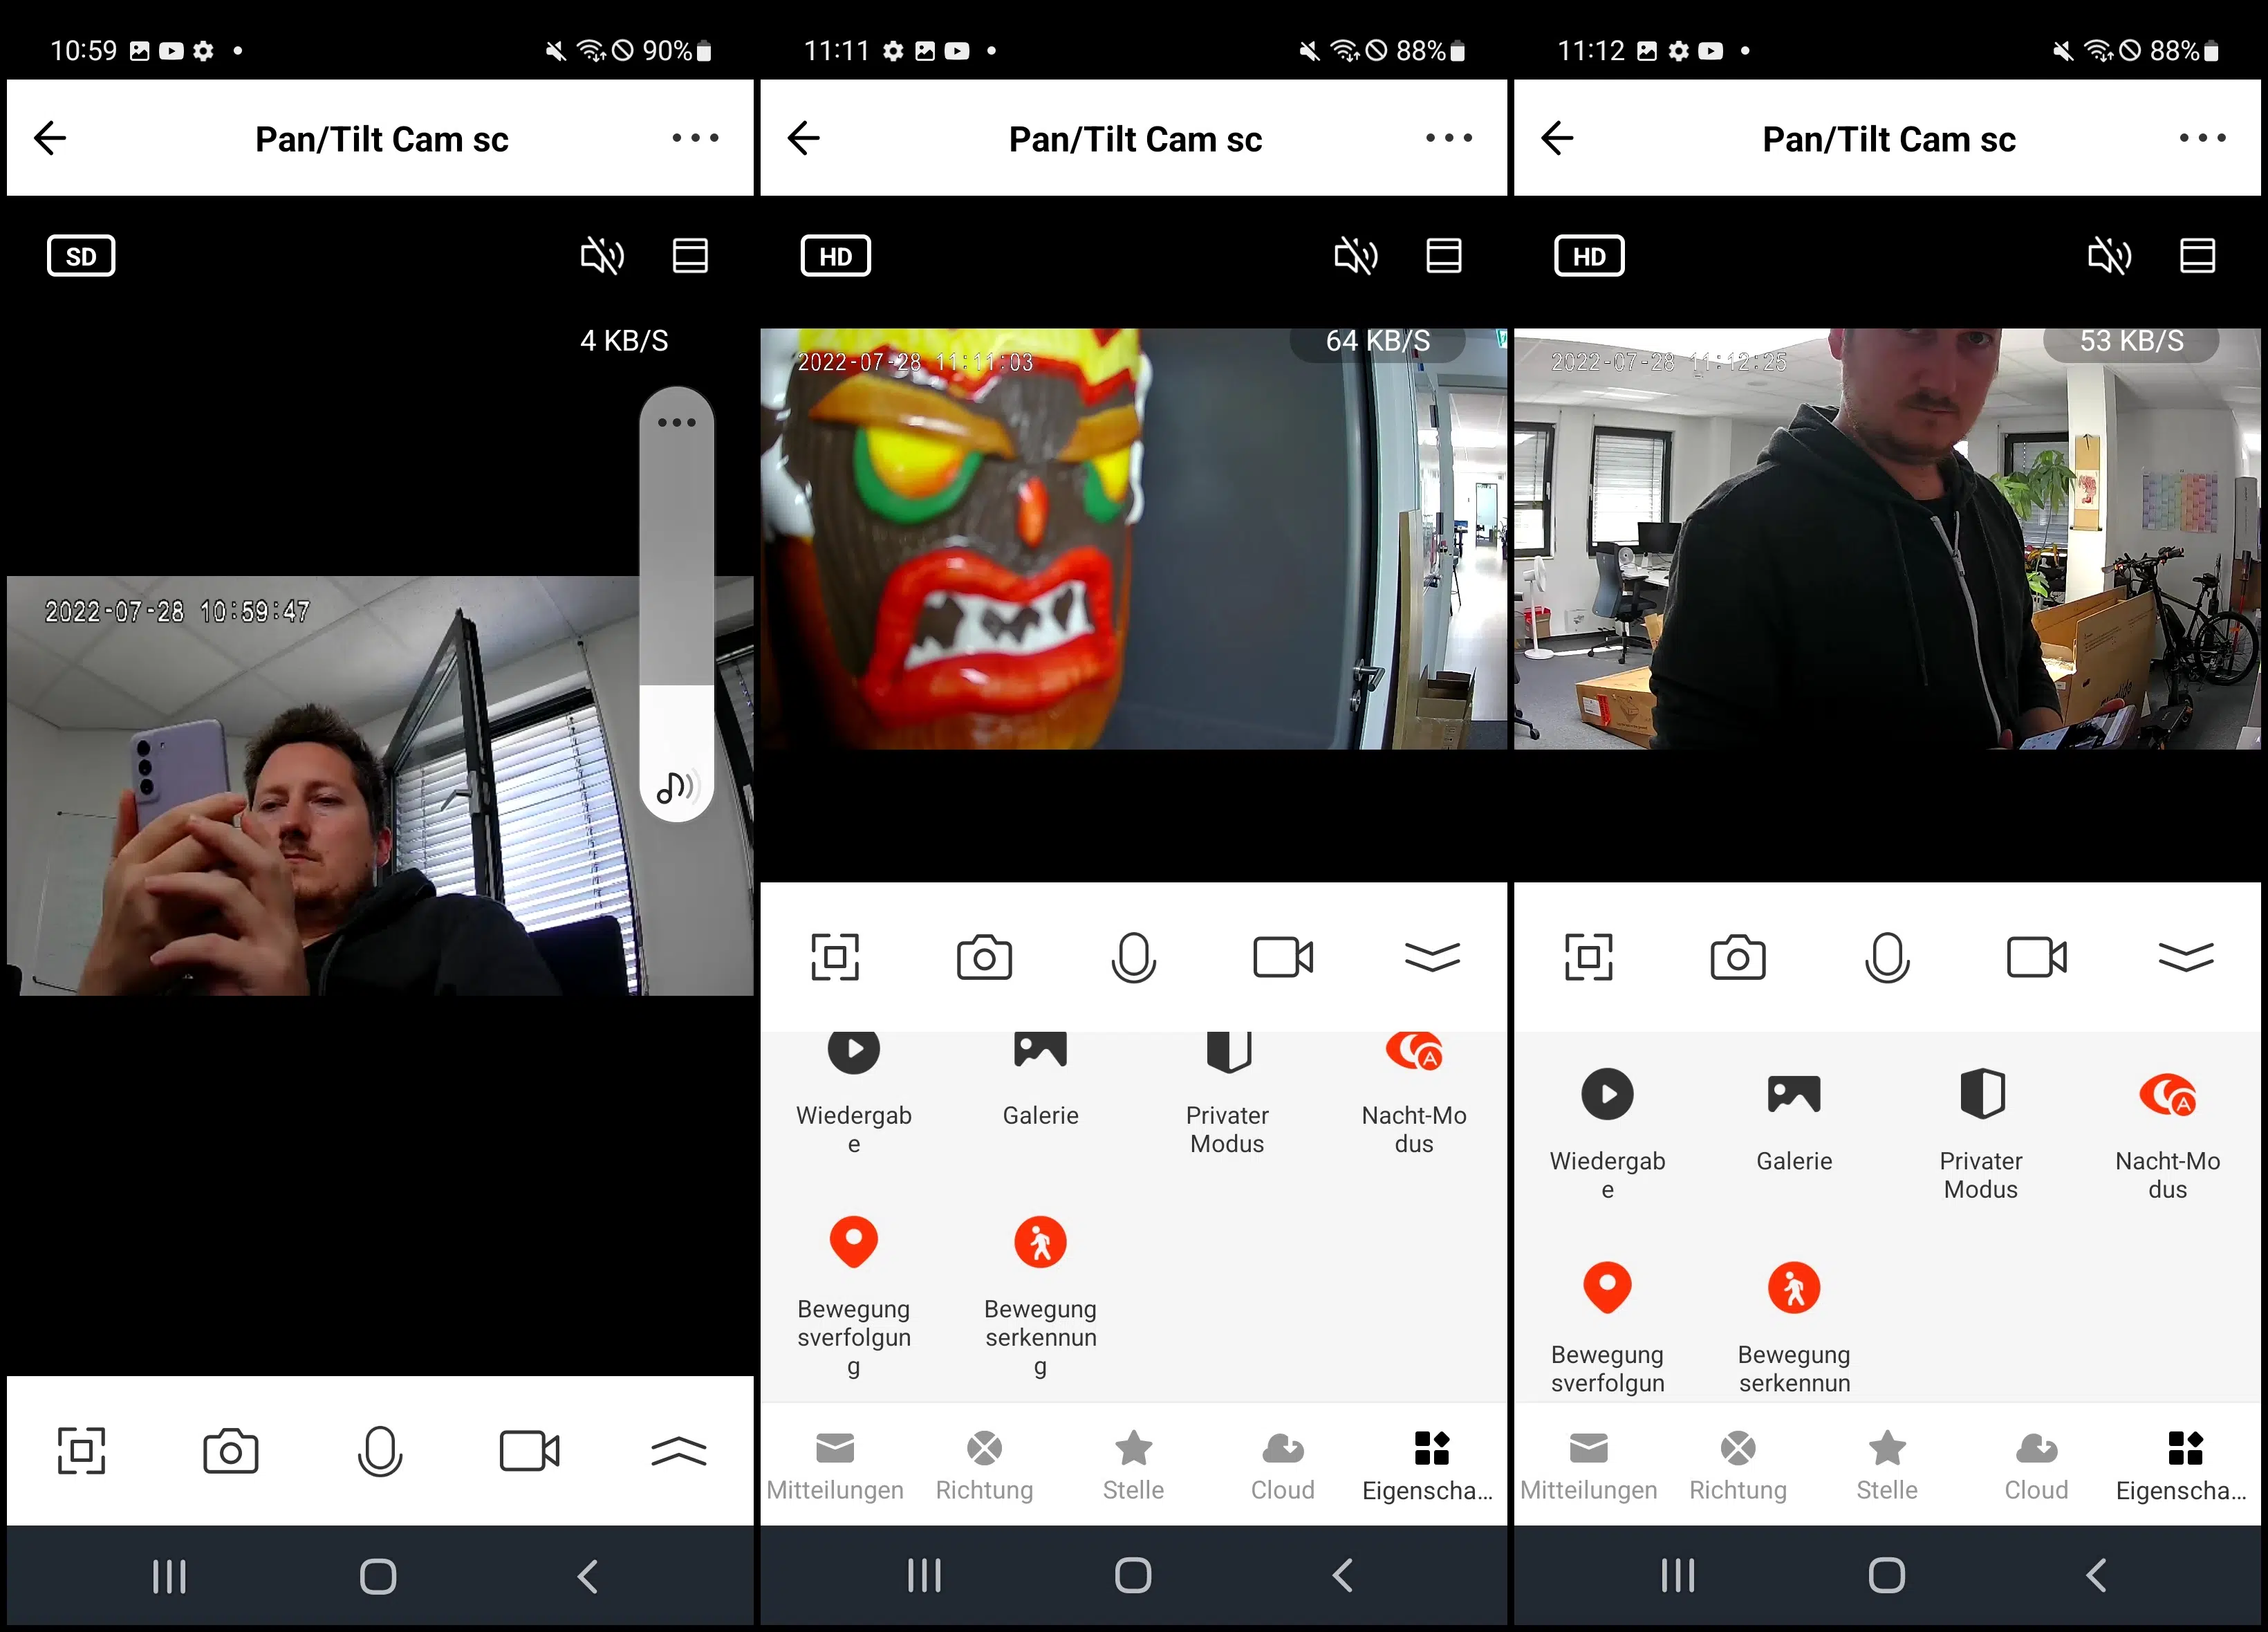This screenshot has width=2268, height=1632.
Task: Open more options menu in middle screen
Action: tap(1449, 138)
